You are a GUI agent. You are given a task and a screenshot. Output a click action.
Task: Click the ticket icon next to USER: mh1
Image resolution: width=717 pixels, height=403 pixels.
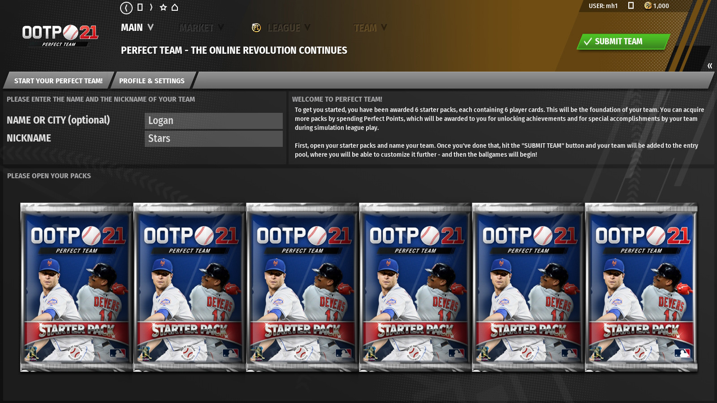tap(632, 6)
